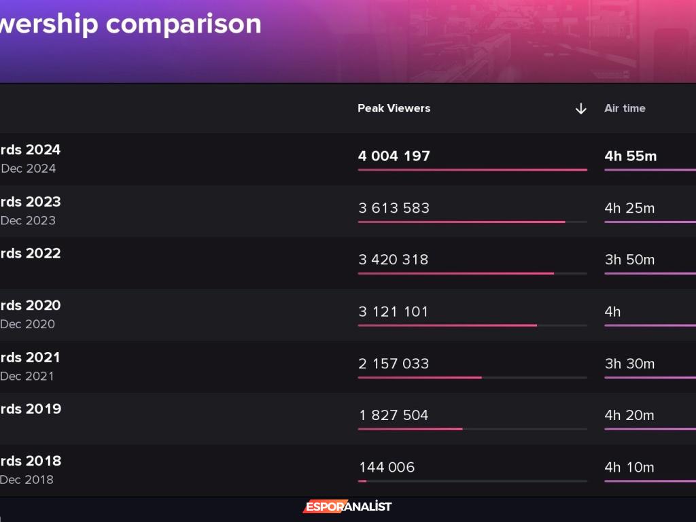
Task: Click the descending sort arrow icon
Action: (580, 109)
